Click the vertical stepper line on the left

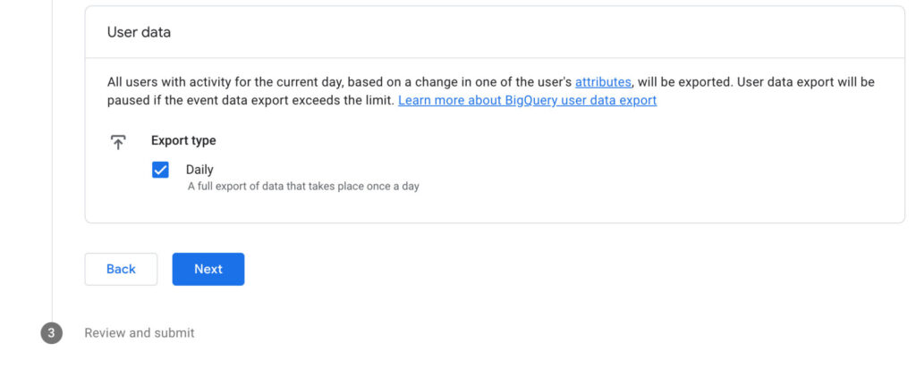click(52, 179)
